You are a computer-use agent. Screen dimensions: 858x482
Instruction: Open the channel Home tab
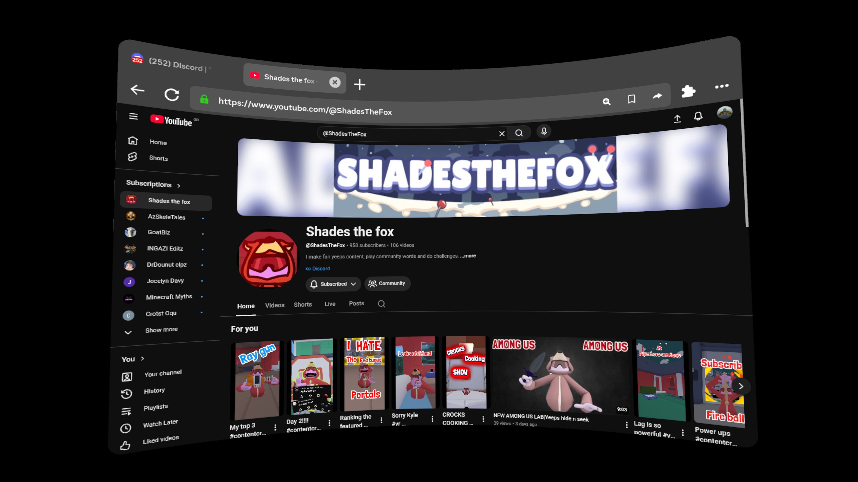pyautogui.click(x=246, y=306)
